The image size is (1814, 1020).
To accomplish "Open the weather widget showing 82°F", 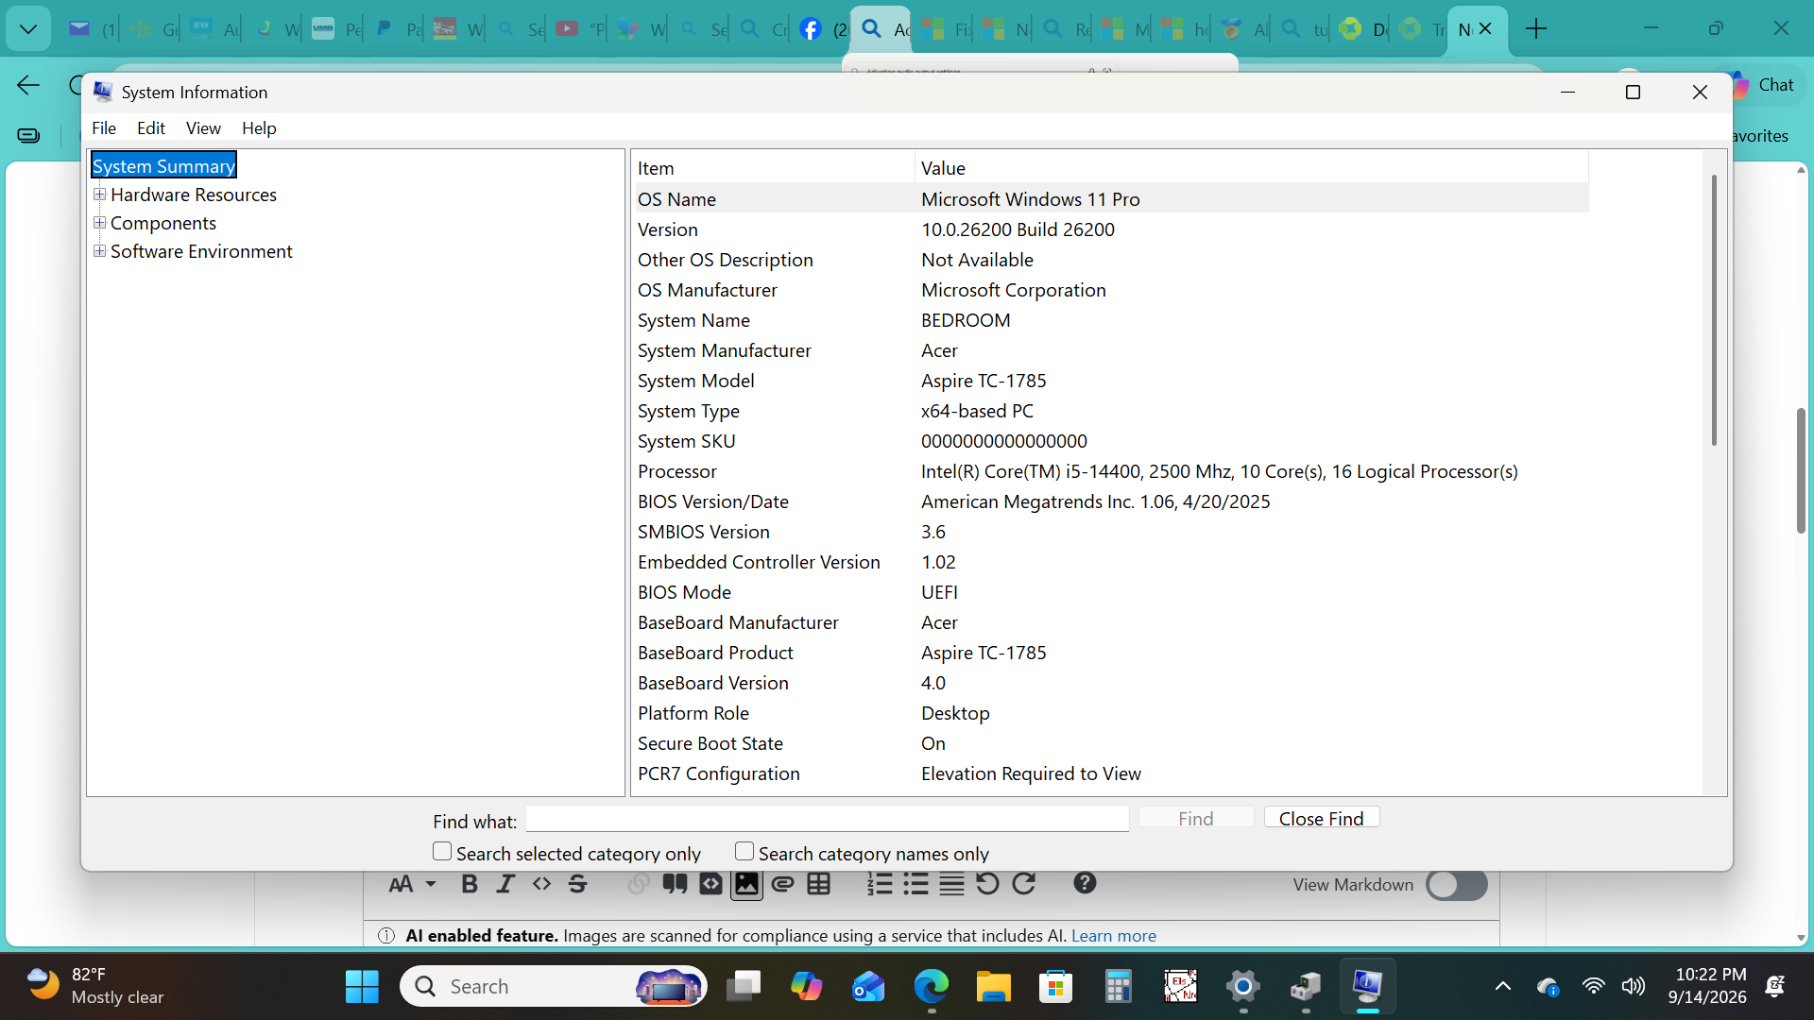I will coord(94,986).
